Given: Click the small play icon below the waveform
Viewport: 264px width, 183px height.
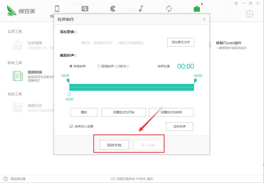Looking at the screenshot, I should coord(69,94).
